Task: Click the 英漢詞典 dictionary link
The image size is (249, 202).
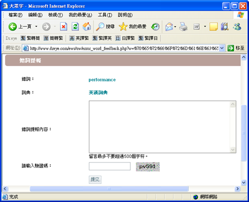Action: point(98,93)
